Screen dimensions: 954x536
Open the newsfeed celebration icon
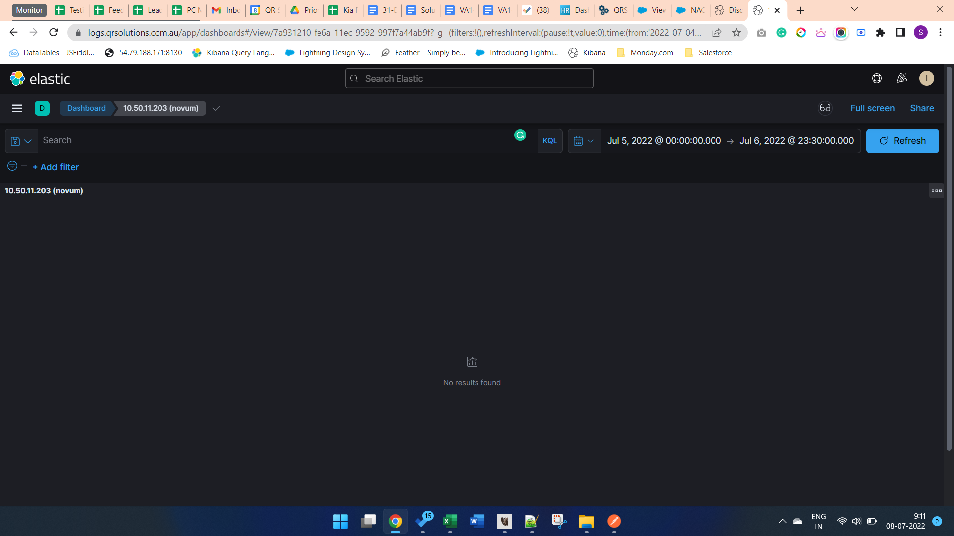click(902, 78)
